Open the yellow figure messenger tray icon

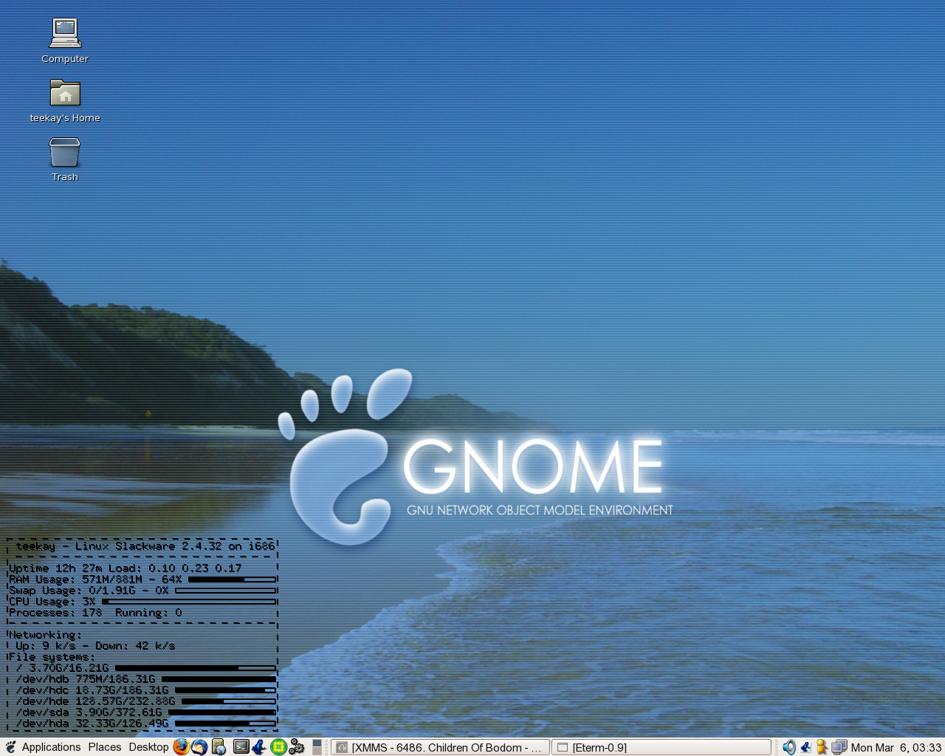(x=822, y=747)
